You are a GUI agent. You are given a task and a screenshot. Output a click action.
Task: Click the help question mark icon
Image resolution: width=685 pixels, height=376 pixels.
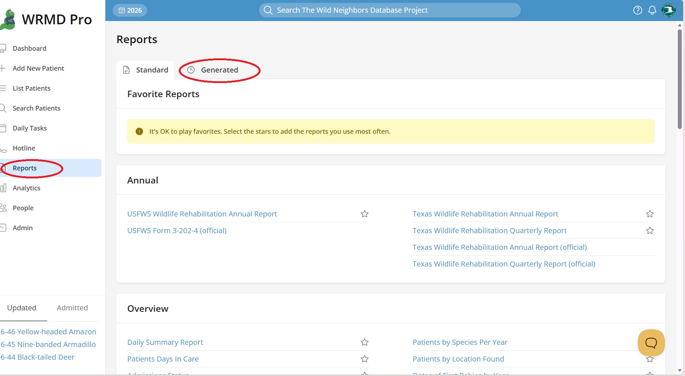tap(637, 10)
